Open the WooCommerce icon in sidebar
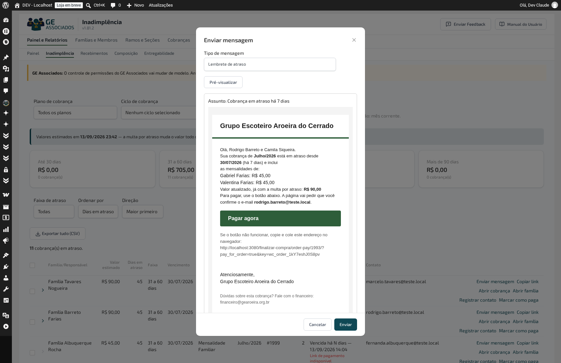Image resolution: width=561 pixels, height=363 pixels. 6,195
